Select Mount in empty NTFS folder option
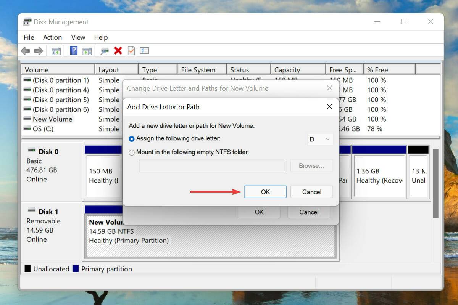Screen dimensions: 458x305 pos(189,152)
